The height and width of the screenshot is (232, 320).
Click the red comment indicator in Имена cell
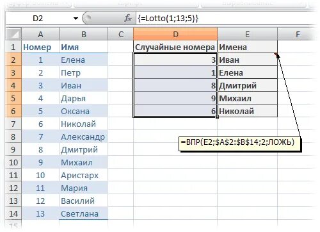(x=276, y=54)
